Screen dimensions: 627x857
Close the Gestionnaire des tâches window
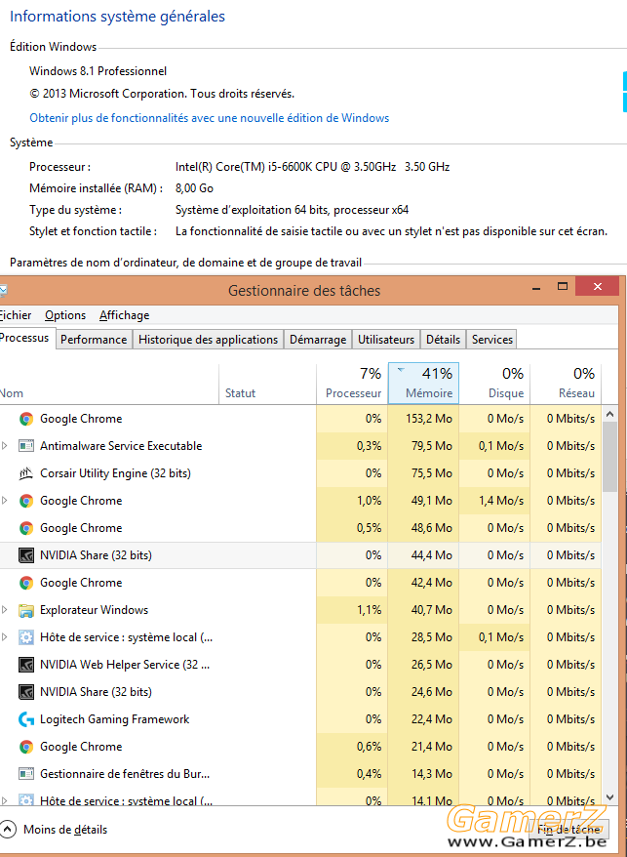[x=598, y=286]
